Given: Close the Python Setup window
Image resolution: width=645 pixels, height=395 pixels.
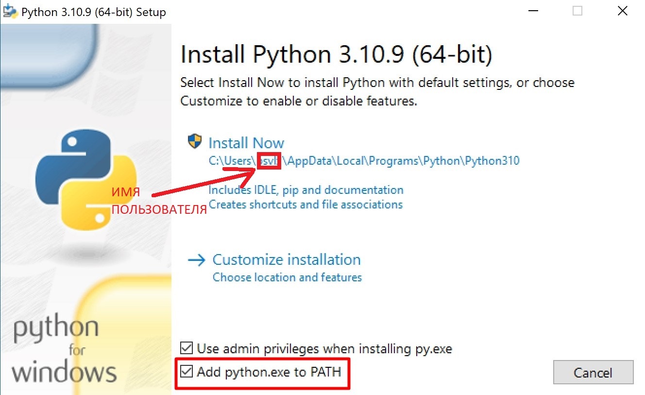Looking at the screenshot, I should 623,11.
